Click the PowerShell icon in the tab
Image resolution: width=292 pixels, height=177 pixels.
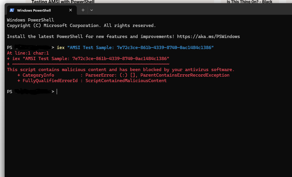point(12,10)
